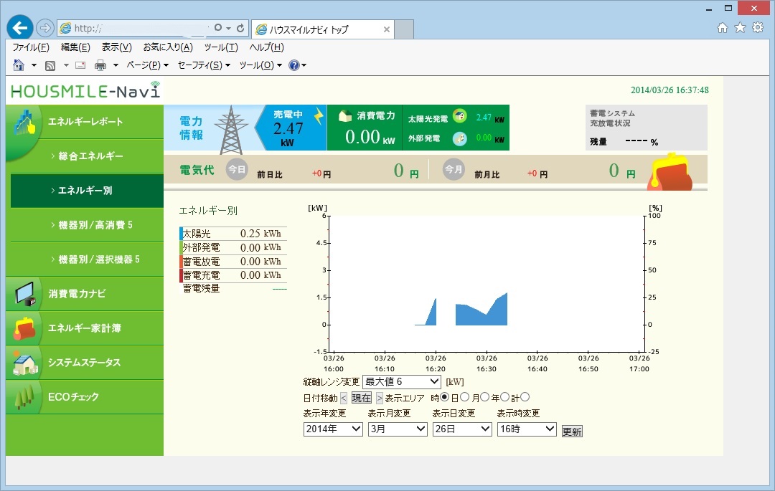Click the blue 太陽光 legend color swatch
Screen dimensions: 775x491
[x=181, y=234]
